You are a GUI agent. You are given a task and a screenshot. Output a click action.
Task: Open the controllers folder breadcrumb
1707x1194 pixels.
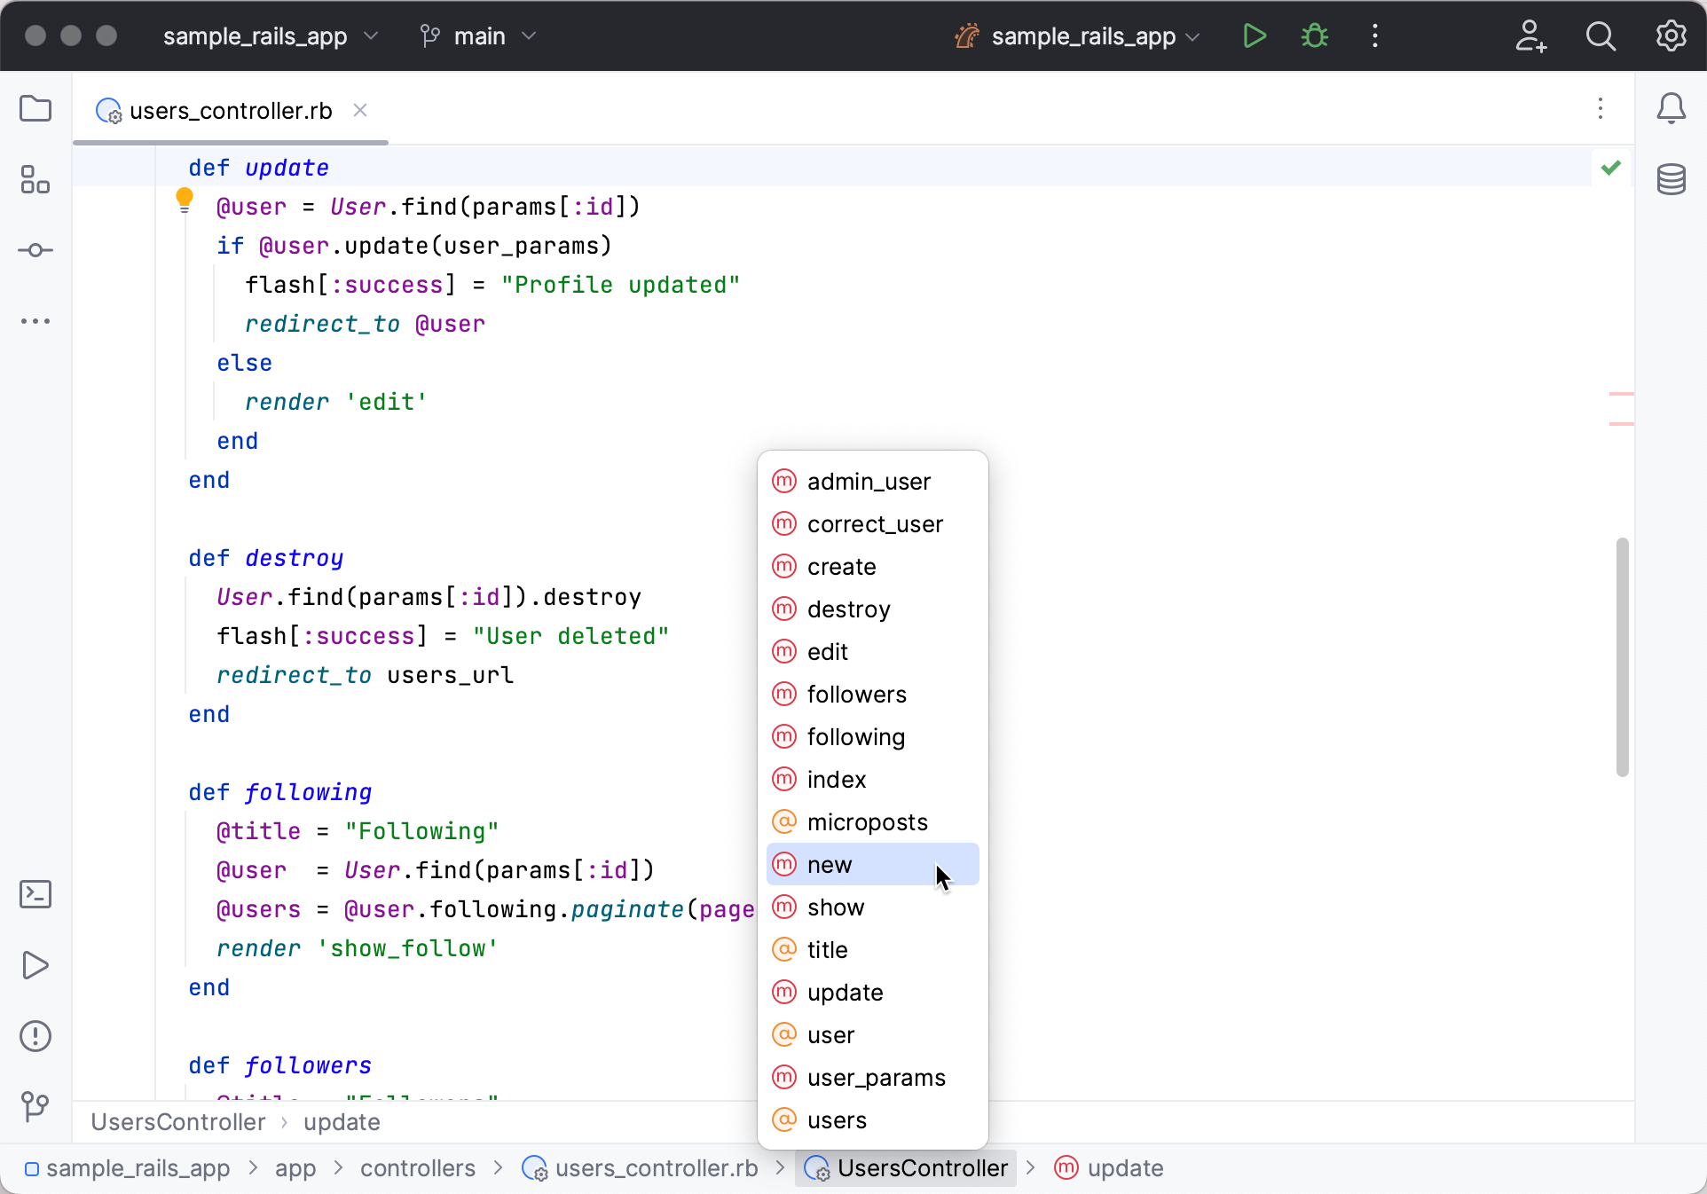point(417,1167)
